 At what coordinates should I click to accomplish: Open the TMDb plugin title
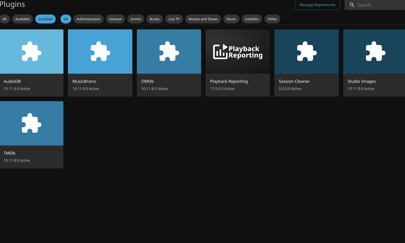tap(9, 153)
